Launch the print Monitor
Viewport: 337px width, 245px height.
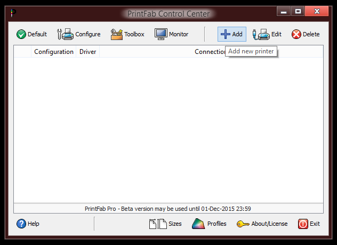tap(171, 34)
